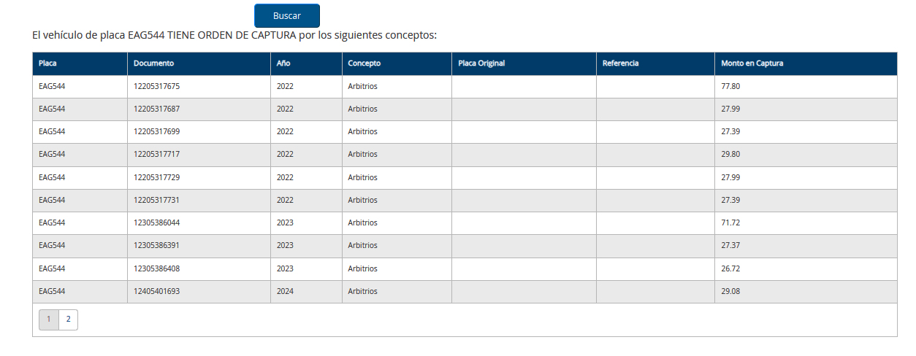Click the Año column header
This screenshot has width=916, height=356.
click(x=283, y=63)
